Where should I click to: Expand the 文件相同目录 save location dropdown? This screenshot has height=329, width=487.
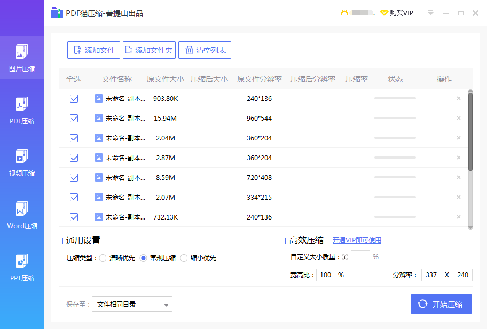tap(132, 304)
